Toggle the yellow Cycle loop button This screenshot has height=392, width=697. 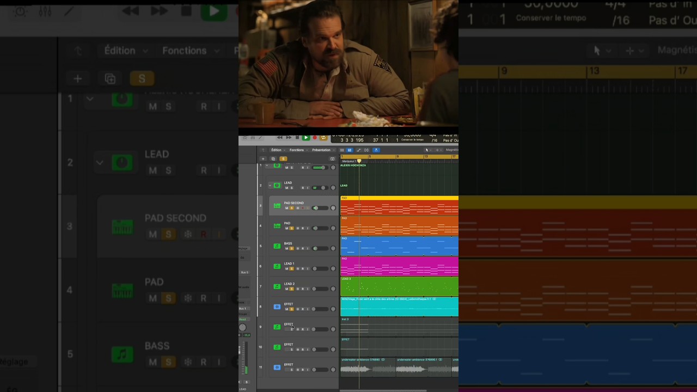[323, 138]
